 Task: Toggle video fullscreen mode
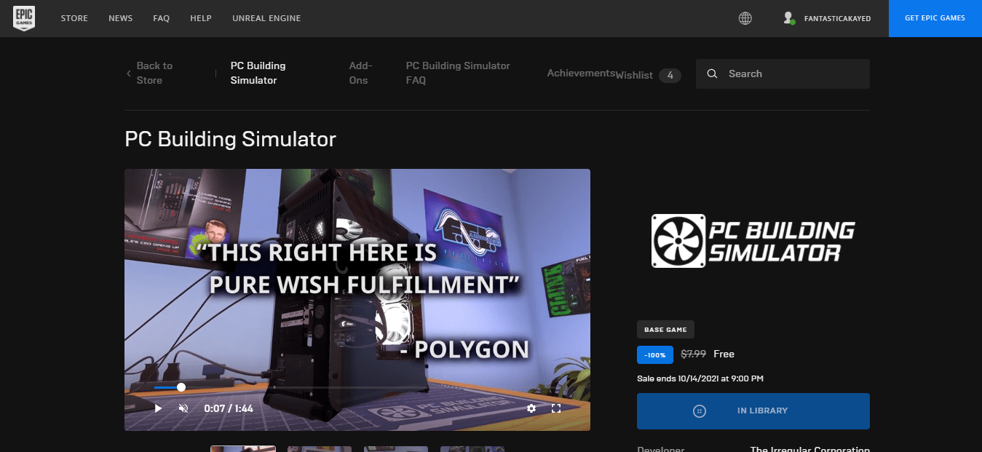click(x=556, y=408)
